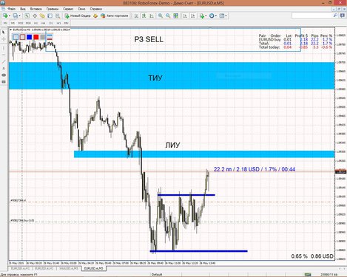Toggle the Авто-торговля button

point(115,16)
